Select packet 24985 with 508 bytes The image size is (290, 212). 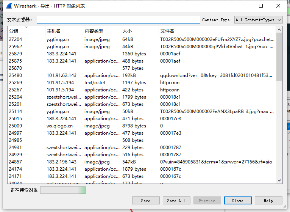142,140
